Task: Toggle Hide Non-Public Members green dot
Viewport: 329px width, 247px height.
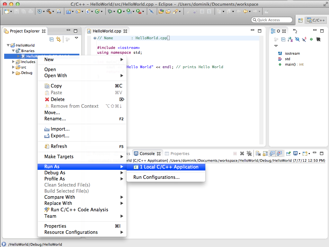Action: (x=311, y=39)
